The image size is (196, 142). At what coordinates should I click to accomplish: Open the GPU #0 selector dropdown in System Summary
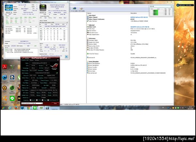coord(43,12)
